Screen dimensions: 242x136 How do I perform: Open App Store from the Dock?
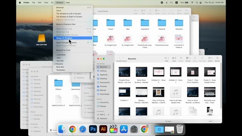tap(124, 129)
